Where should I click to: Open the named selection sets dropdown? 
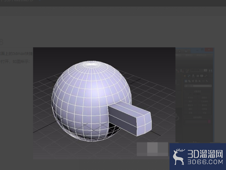(199, 70)
